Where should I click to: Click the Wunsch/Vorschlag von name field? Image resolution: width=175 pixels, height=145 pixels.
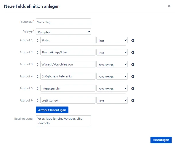[x=68, y=64]
